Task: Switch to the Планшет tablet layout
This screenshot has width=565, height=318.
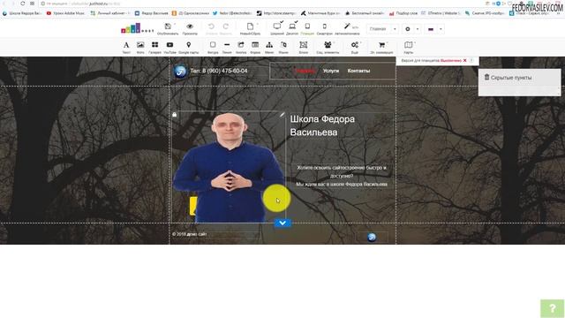Action: point(307,26)
